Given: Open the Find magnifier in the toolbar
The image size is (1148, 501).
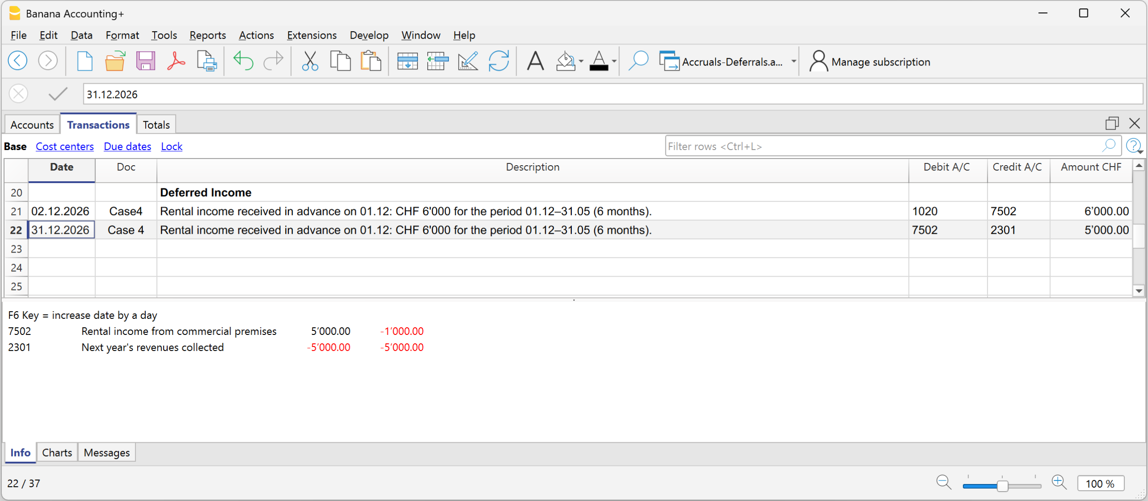Looking at the screenshot, I should [638, 61].
